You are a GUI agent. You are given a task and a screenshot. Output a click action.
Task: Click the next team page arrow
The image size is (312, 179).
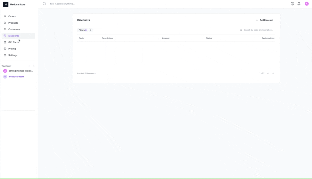[x=34, y=66]
